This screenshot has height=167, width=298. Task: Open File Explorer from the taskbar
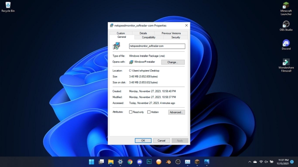[x=111, y=162]
